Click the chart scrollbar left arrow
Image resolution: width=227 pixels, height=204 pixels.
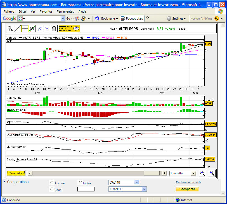click(x=30, y=173)
